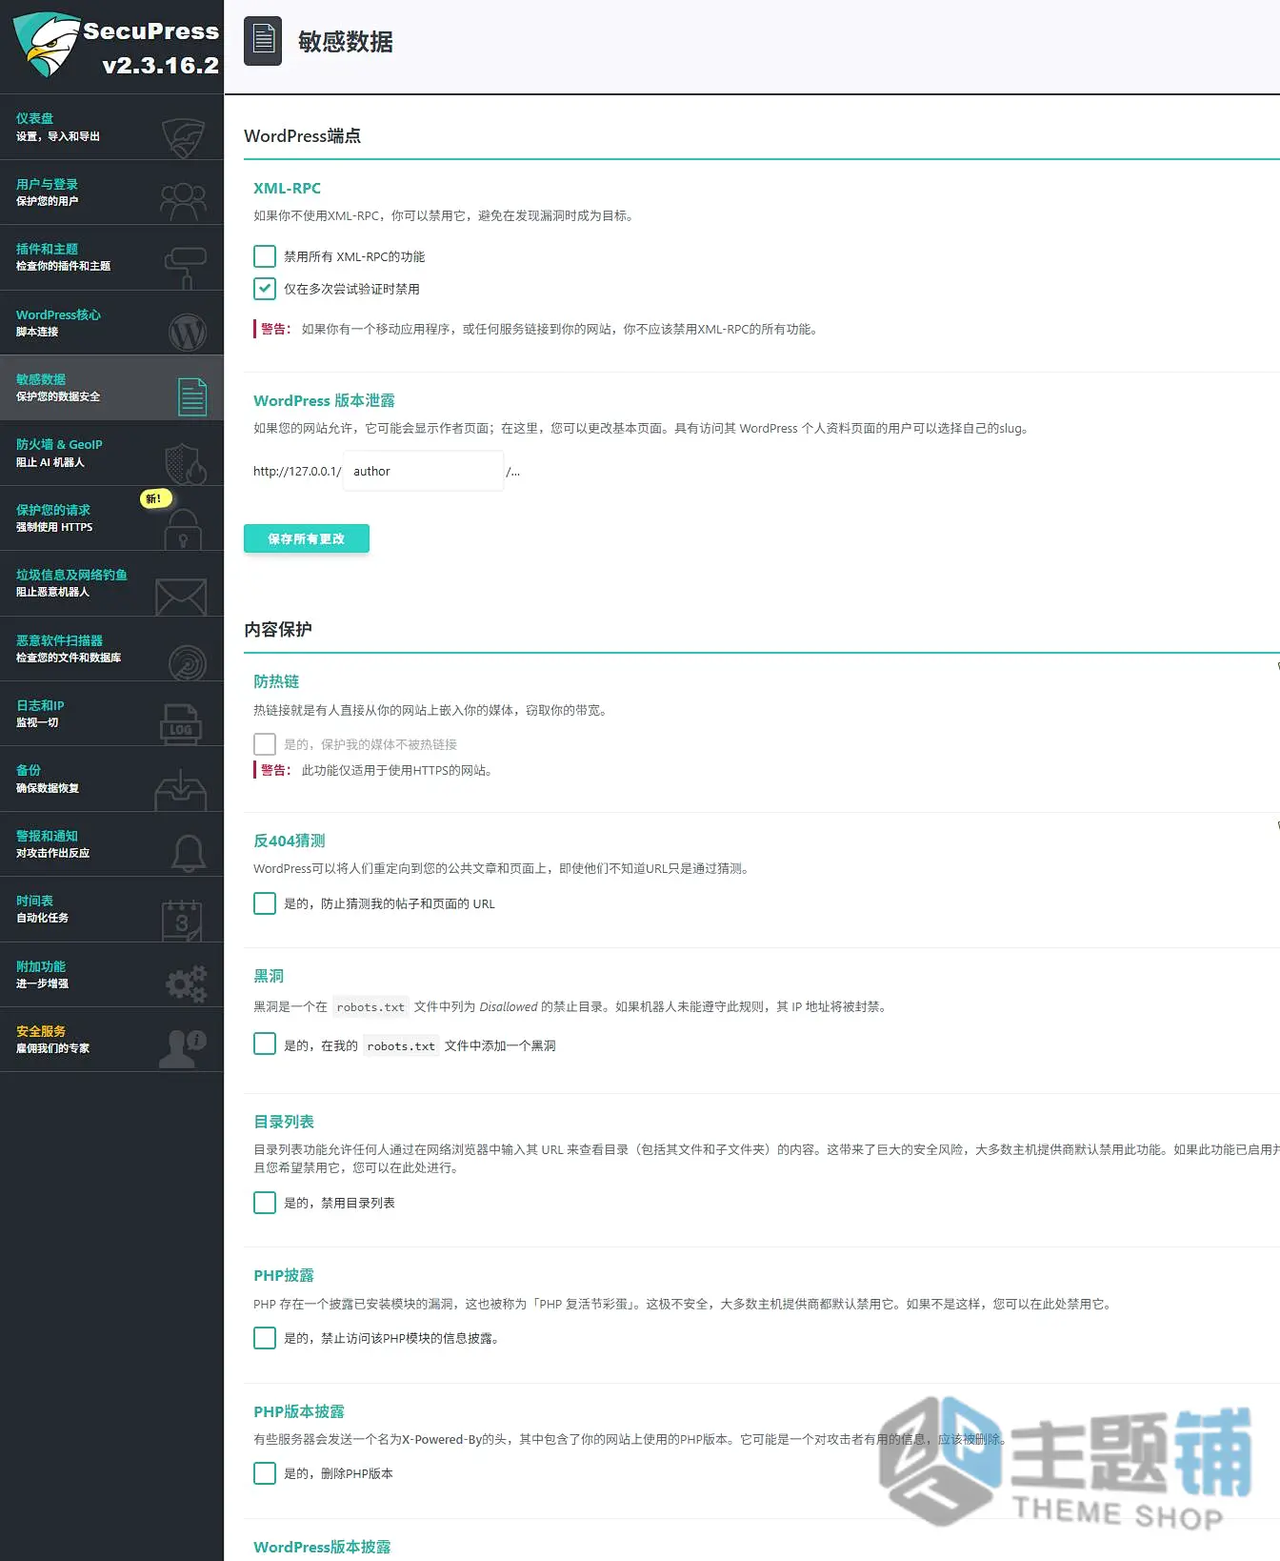Viewport: 1280px width, 1561px height.
Task: Open the 时间表 menu item
Action: coord(111,909)
